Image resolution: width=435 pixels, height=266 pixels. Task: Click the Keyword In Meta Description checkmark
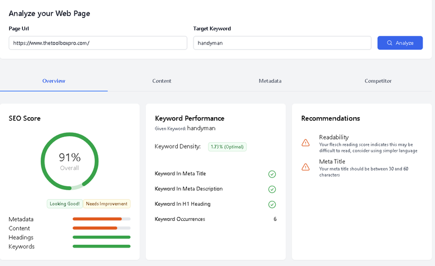coord(272,189)
